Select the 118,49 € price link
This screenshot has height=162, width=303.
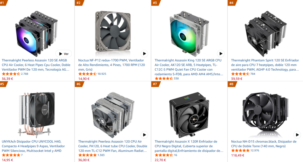coord(238,155)
